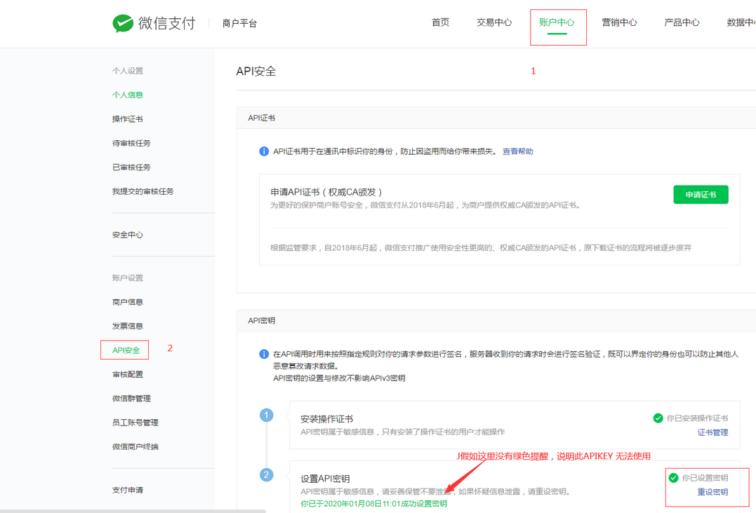The height and width of the screenshot is (513, 756).
Task: Go to the 营销中心 tab
Action: click(x=620, y=22)
